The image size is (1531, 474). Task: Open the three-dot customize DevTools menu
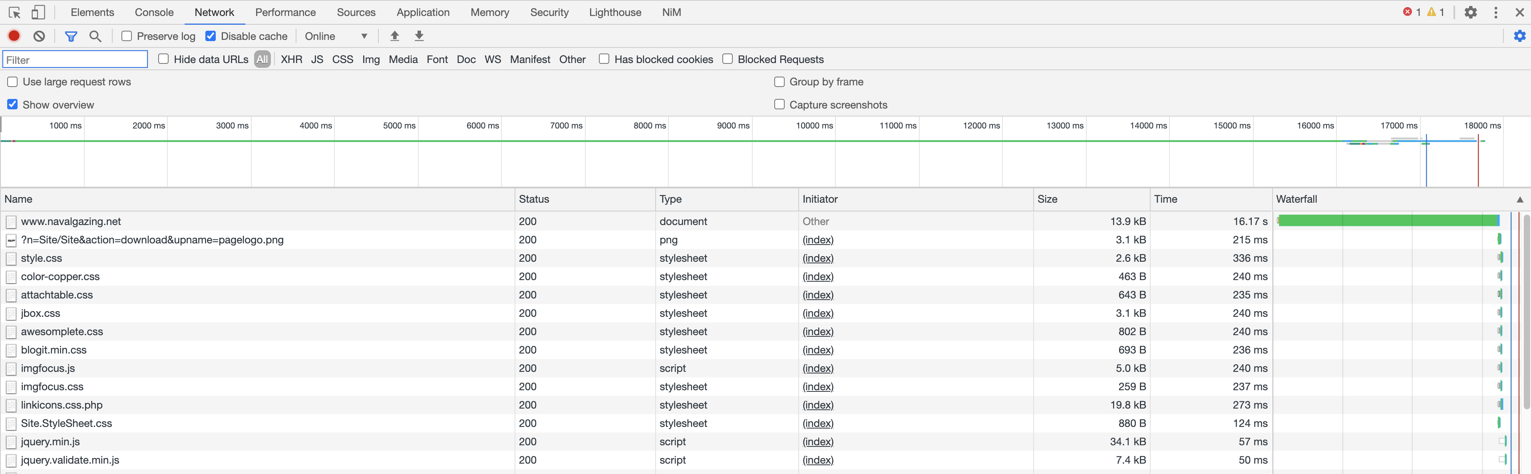(x=1495, y=12)
